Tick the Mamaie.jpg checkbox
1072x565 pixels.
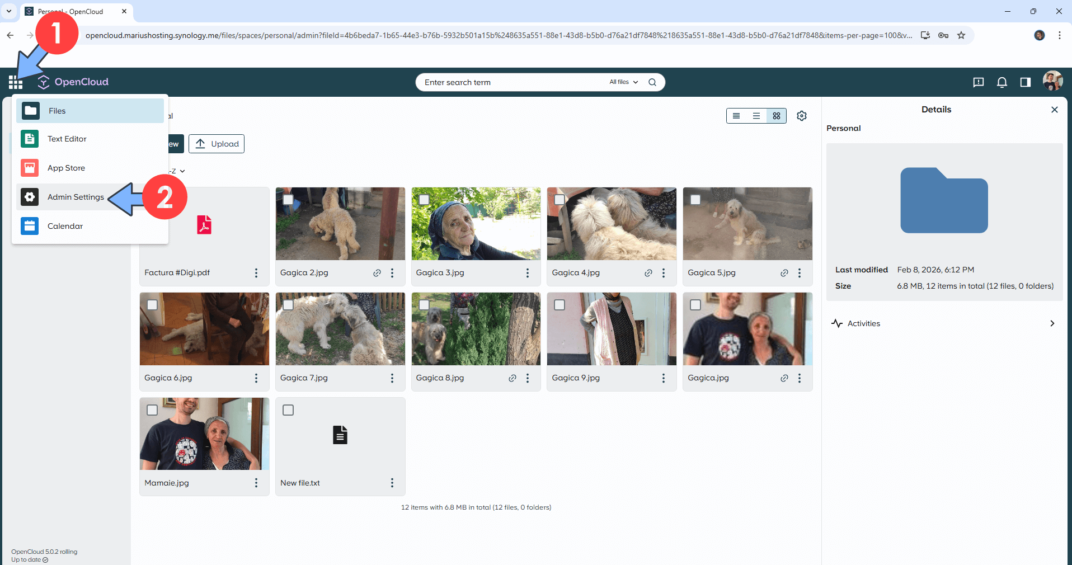152,410
